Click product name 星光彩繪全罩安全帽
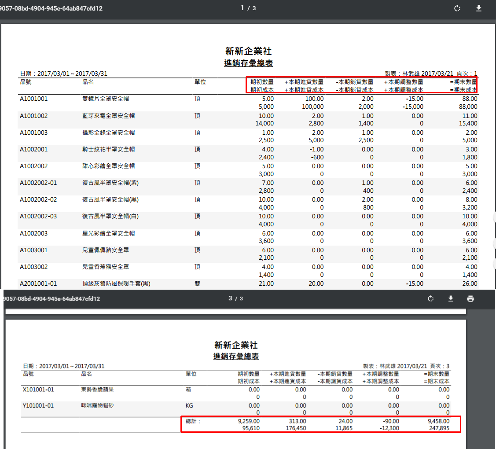Screen dimensions: 496x449 pyautogui.click(x=109, y=233)
